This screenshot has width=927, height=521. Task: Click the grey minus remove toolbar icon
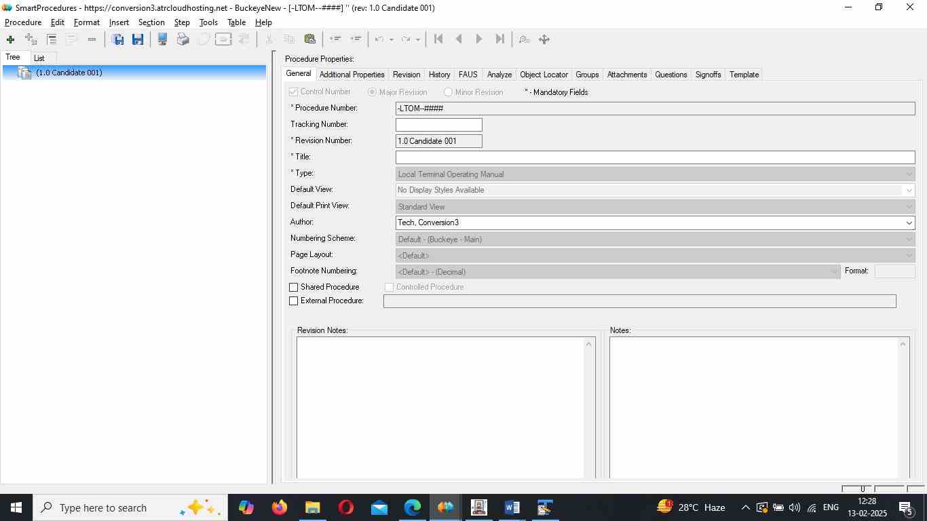pyautogui.click(x=92, y=39)
